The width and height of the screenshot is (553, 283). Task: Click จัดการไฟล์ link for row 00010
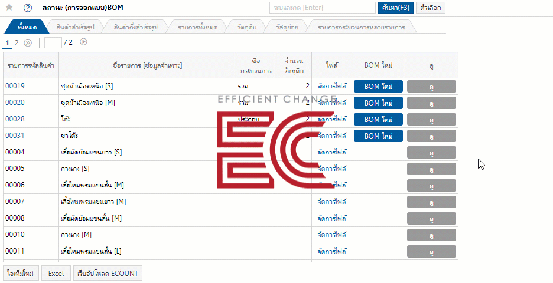[x=332, y=235]
